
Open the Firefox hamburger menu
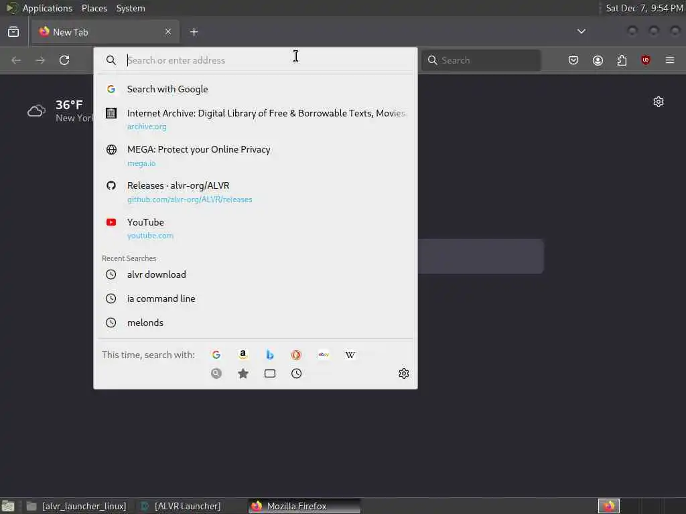click(670, 60)
